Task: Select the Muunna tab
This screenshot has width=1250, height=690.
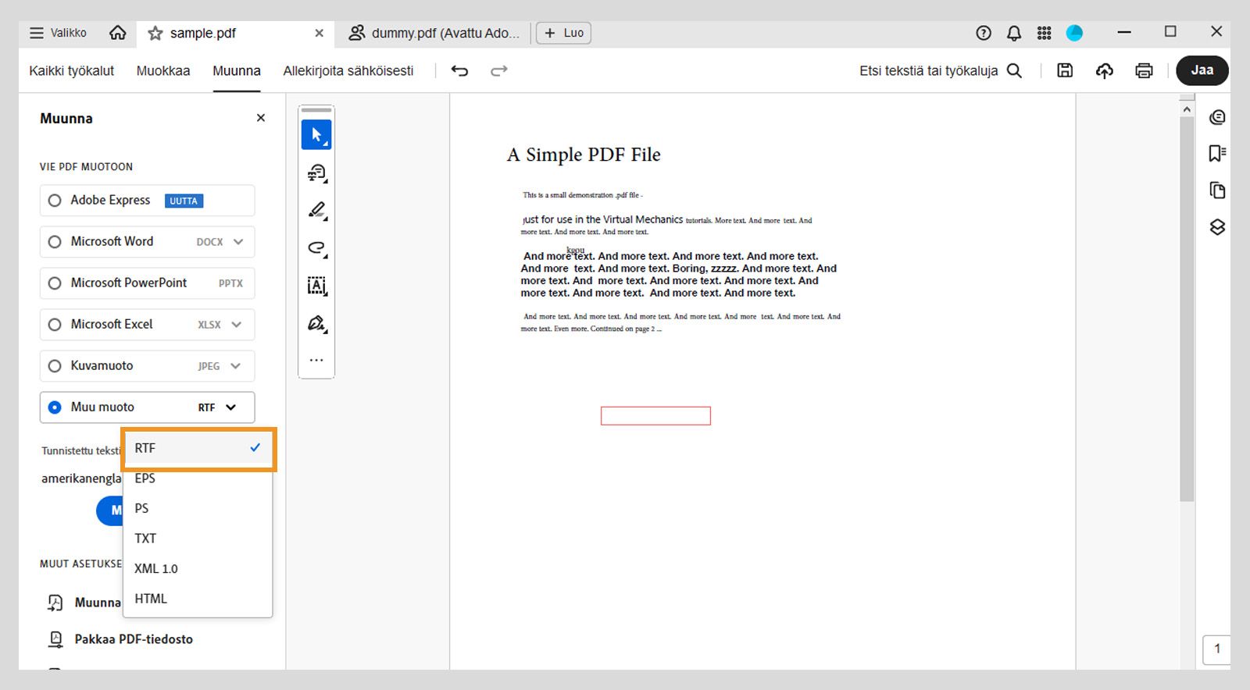Action: [237, 70]
